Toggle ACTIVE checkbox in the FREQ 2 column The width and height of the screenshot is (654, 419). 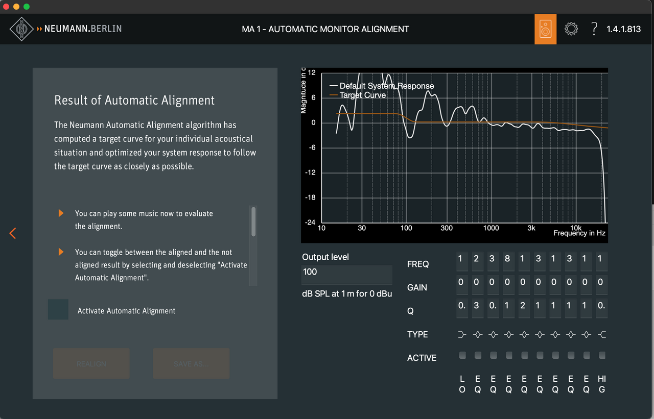tap(478, 355)
